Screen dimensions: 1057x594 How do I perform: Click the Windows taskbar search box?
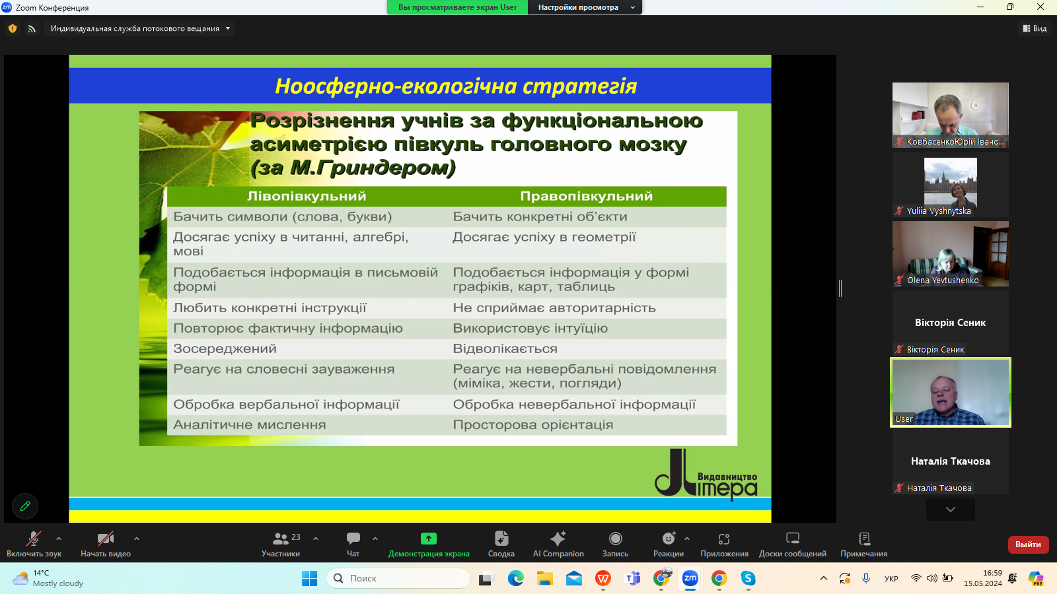[x=398, y=578]
